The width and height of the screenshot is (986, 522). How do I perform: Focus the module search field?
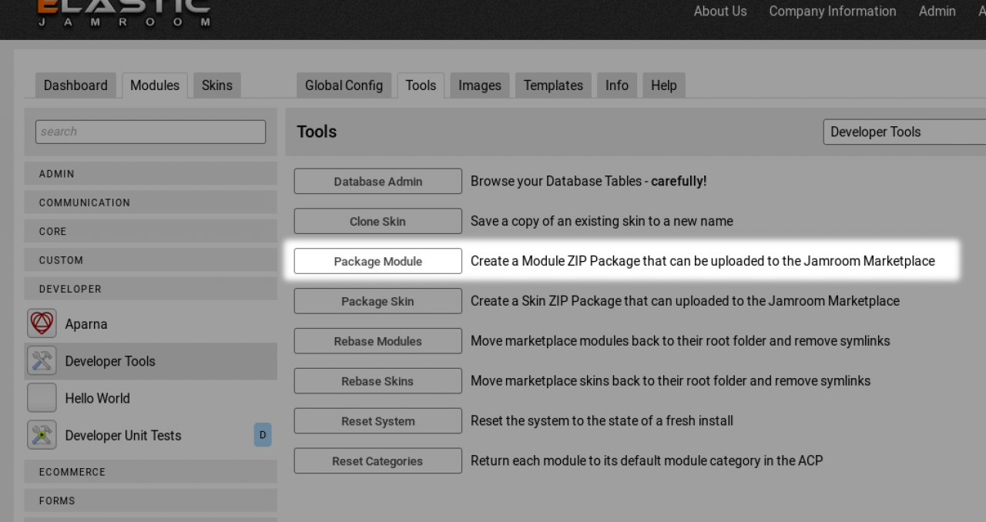coord(150,132)
